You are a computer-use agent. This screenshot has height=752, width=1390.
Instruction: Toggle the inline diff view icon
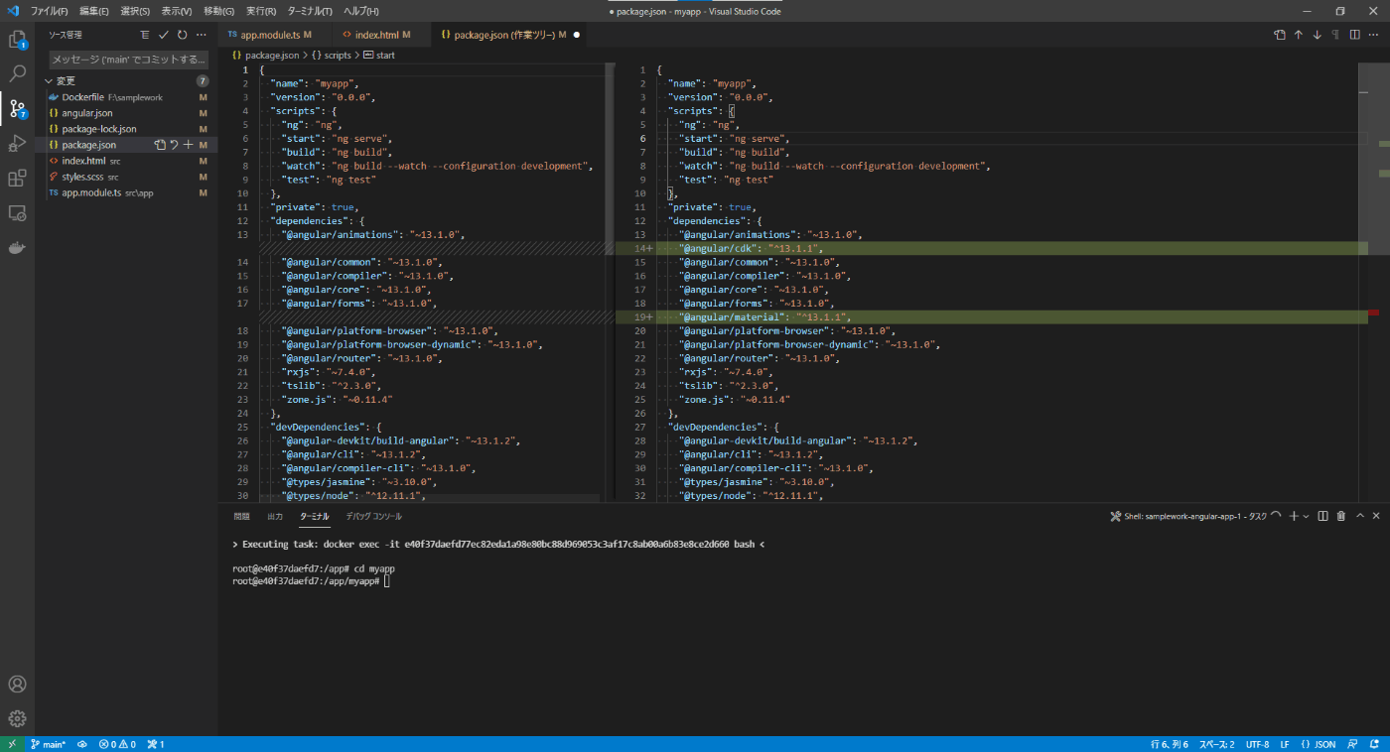[x=1354, y=35]
